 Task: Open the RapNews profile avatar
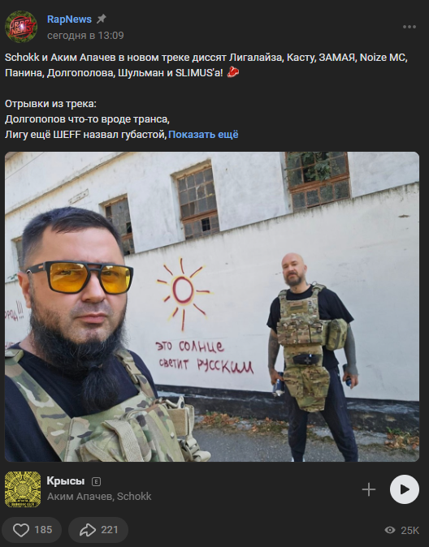pyautogui.click(x=21, y=27)
